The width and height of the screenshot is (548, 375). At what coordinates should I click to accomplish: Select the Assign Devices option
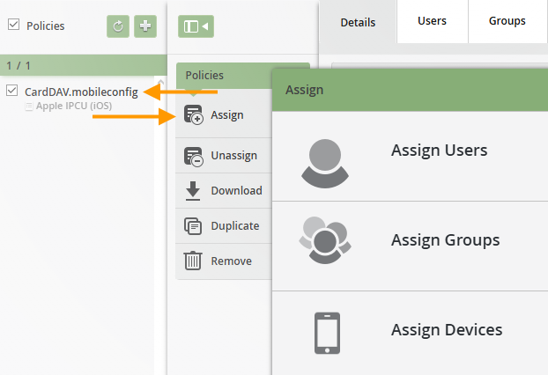[410, 334]
